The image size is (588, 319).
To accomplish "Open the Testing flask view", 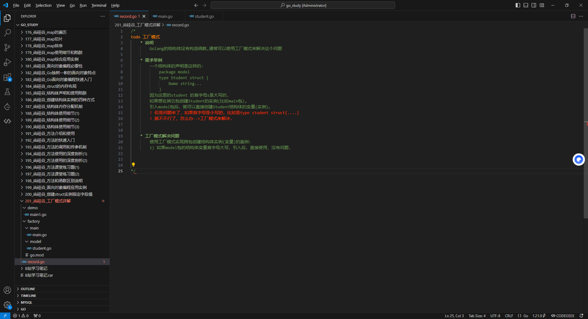I will (x=7, y=92).
